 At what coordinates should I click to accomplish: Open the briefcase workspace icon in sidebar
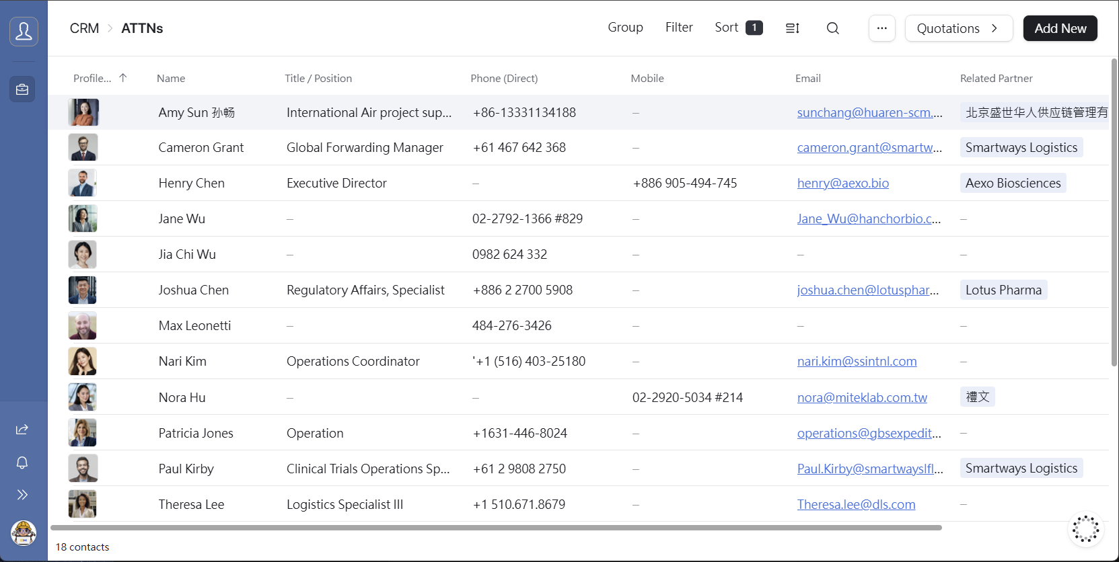pos(22,89)
